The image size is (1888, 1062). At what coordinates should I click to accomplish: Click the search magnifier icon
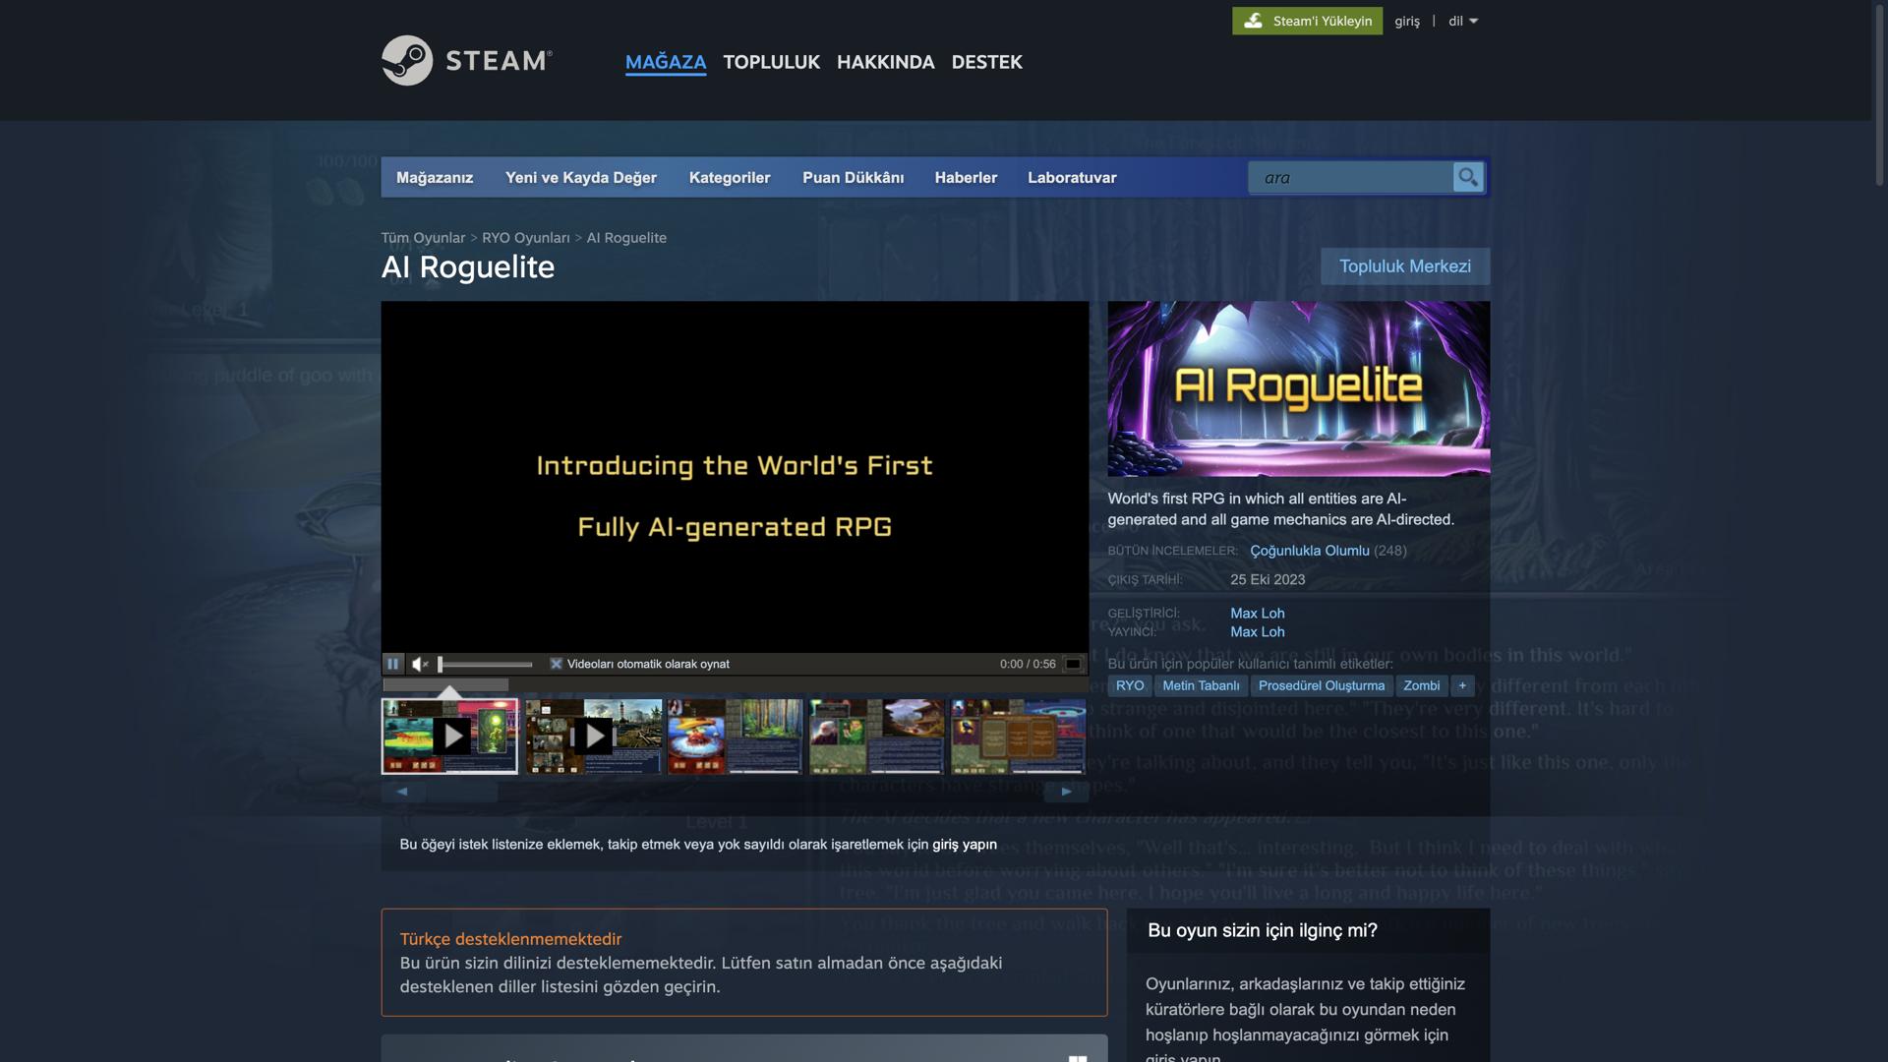tap(1468, 177)
